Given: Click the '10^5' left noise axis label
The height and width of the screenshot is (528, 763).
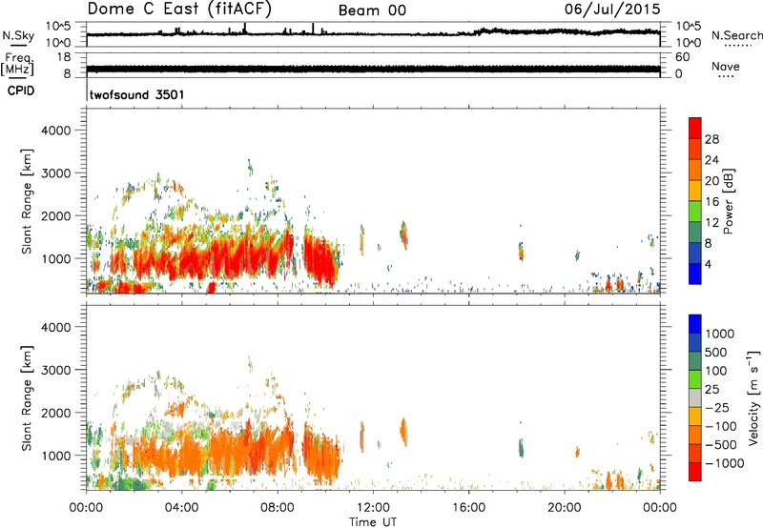Looking at the screenshot, I should pos(58,26).
